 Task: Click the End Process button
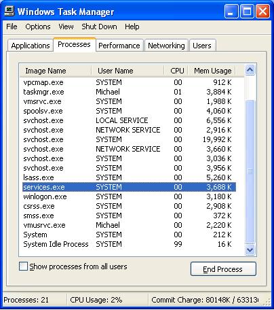tap(223, 269)
